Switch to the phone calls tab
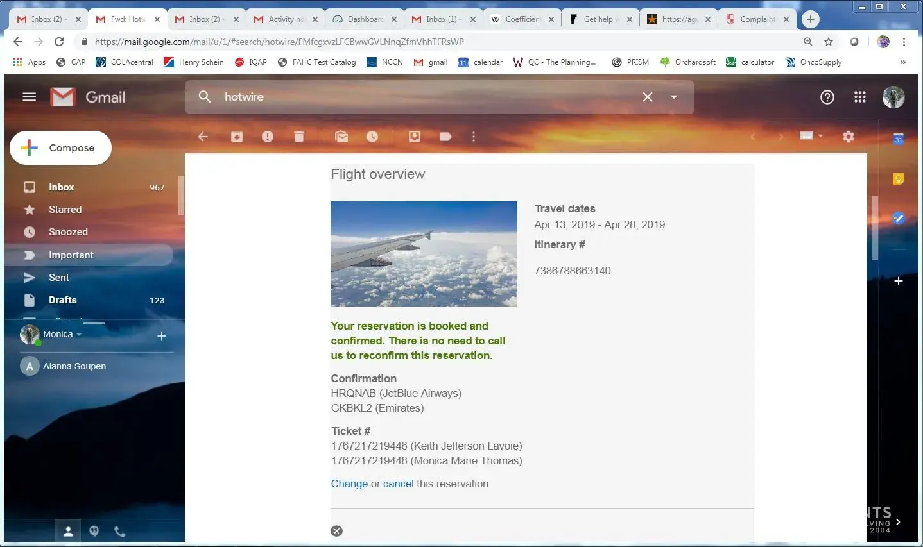This screenshot has width=923, height=547. (x=119, y=531)
